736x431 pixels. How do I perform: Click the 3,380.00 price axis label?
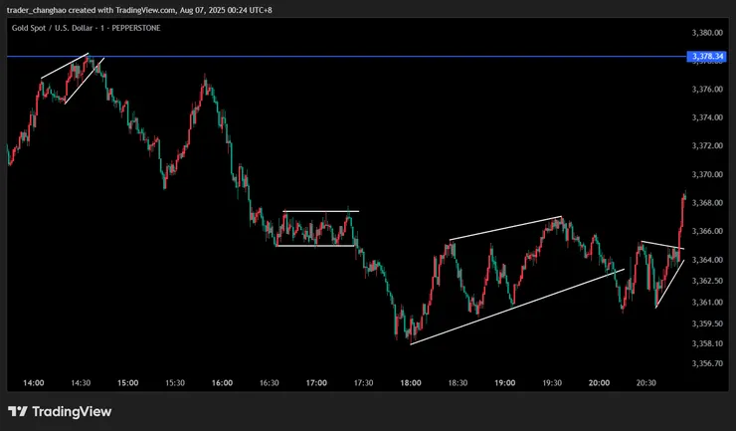[x=707, y=33]
